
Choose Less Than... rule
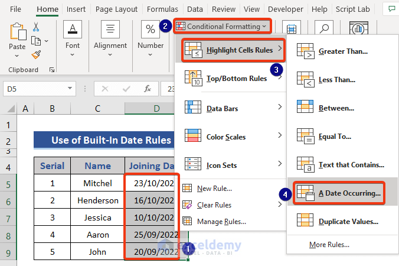(x=342, y=80)
